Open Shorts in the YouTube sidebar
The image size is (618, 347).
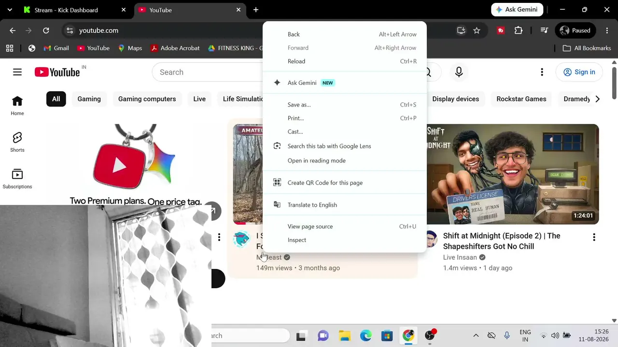17,142
